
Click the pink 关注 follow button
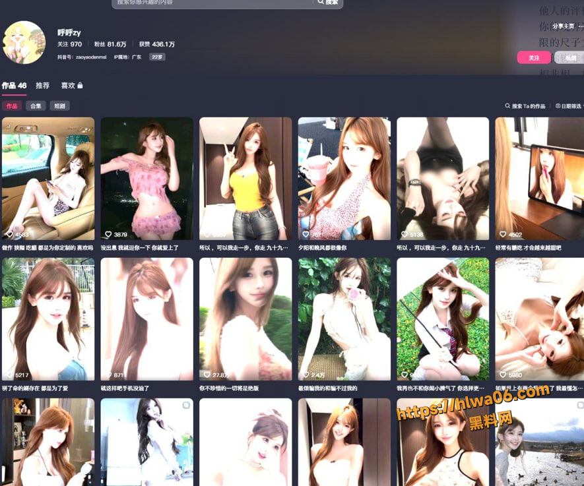click(x=534, y=57)
